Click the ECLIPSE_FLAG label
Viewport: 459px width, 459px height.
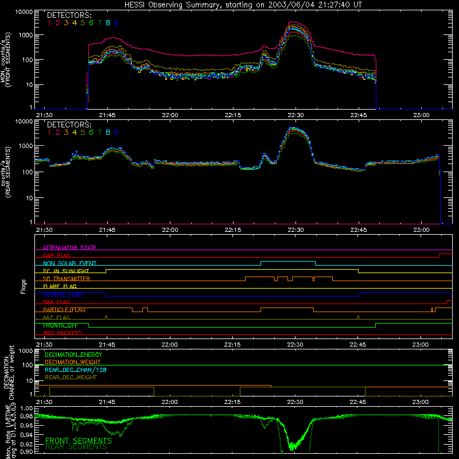pos(63,294)
